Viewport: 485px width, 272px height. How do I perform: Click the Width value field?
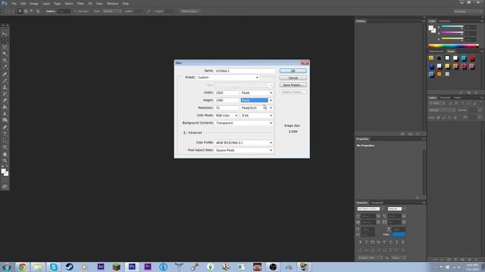[227, 92]
